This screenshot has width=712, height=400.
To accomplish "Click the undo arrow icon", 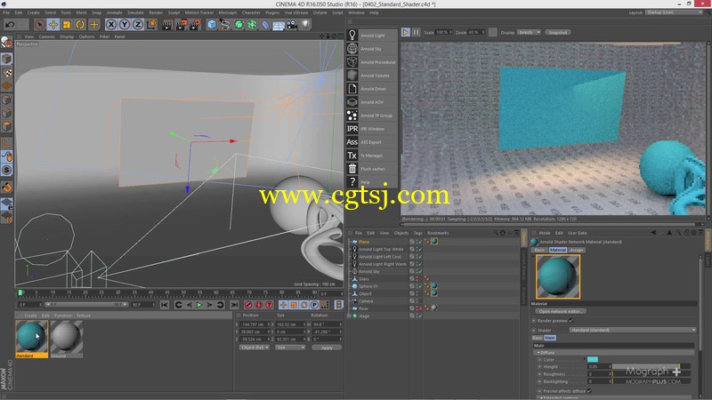I will (x=10, y=25).
